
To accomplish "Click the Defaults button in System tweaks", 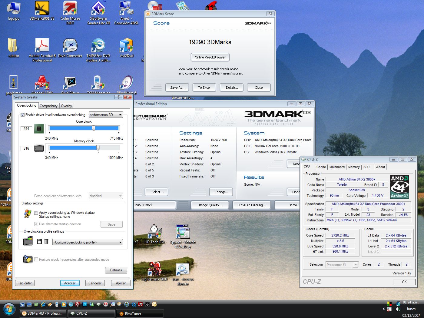I will (116, 270).
